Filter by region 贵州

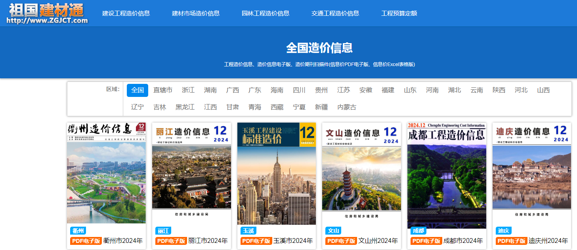coord(321,90)
